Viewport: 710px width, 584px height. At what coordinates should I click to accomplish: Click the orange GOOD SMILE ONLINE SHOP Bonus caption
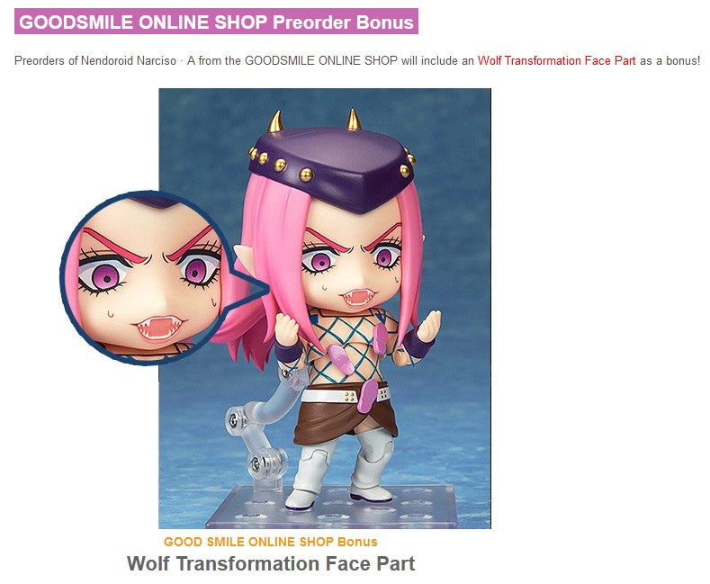(270, 542)
